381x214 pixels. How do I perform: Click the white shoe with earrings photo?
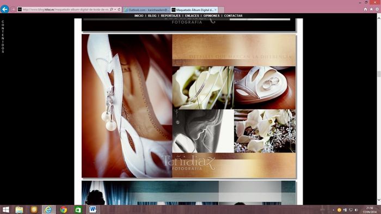tap(127, 106)
